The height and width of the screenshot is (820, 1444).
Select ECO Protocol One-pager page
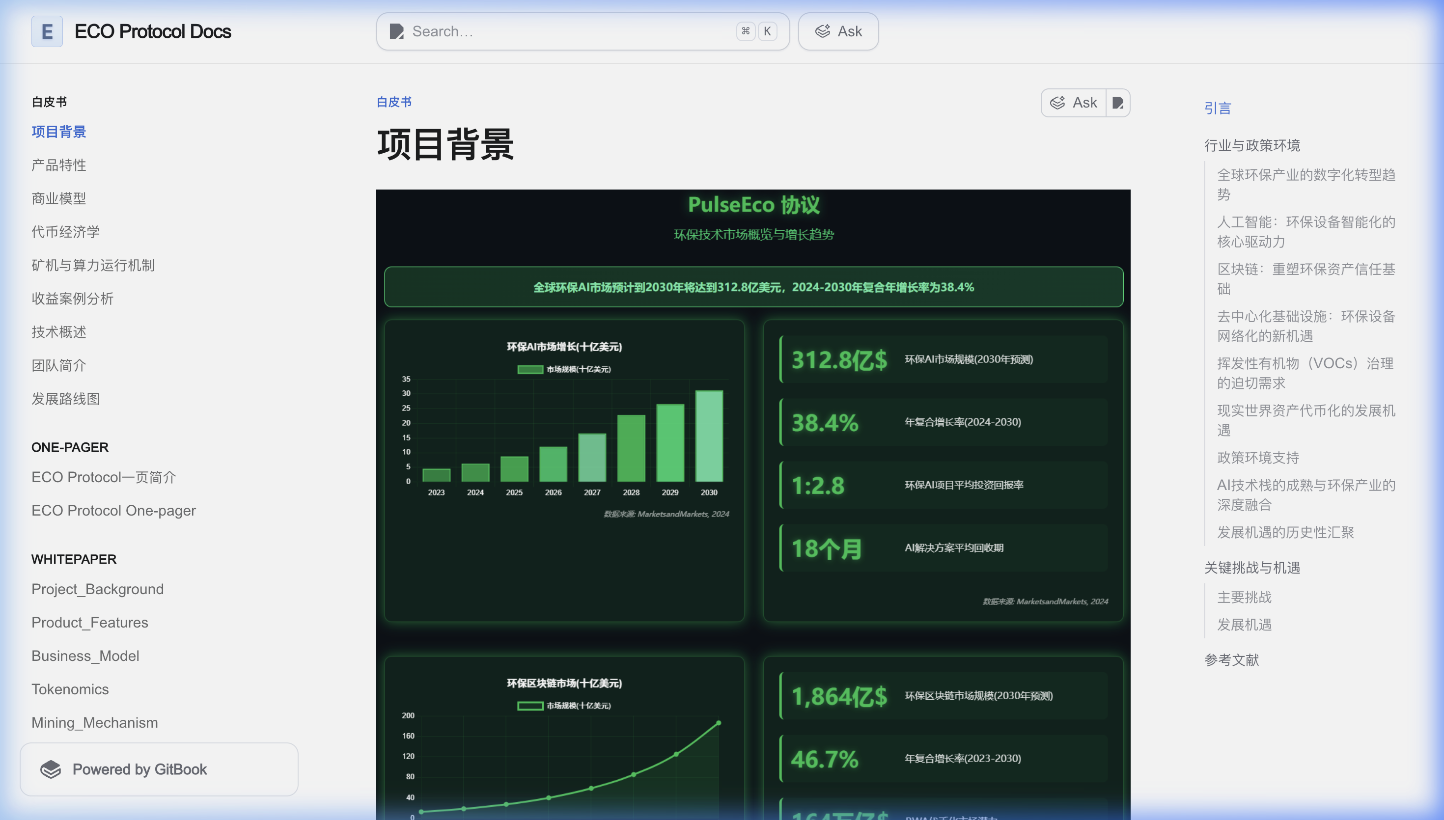(114, 510)
